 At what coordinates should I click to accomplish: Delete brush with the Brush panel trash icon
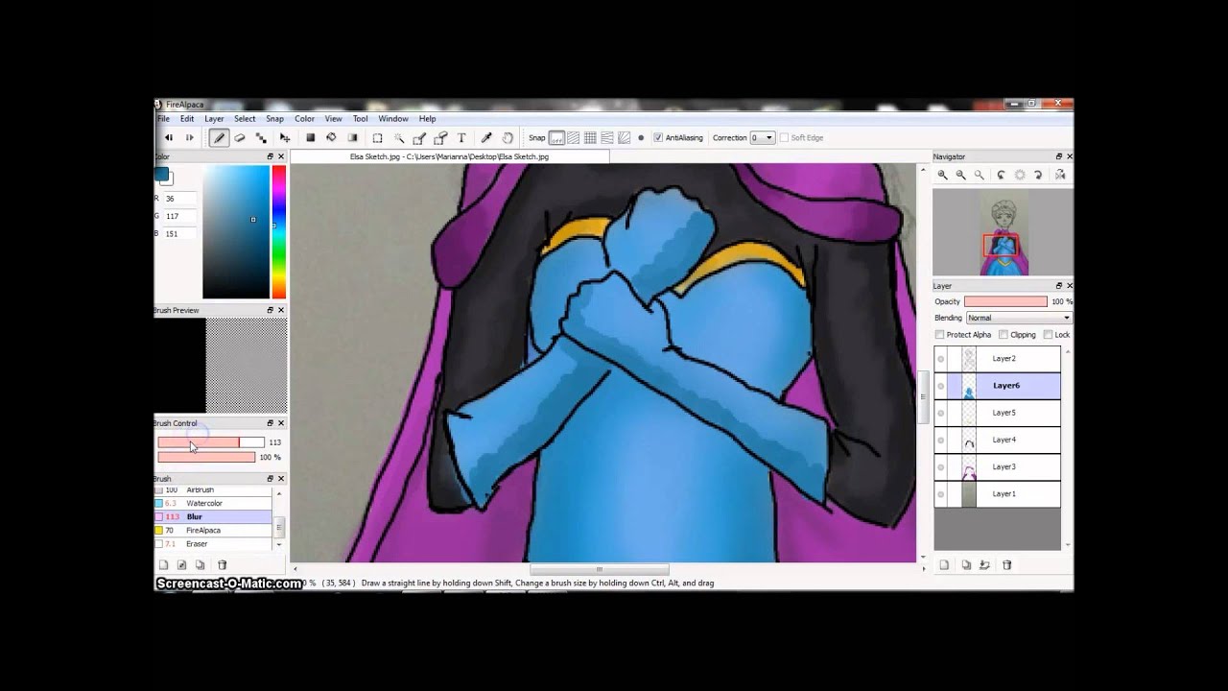[223, 565]
